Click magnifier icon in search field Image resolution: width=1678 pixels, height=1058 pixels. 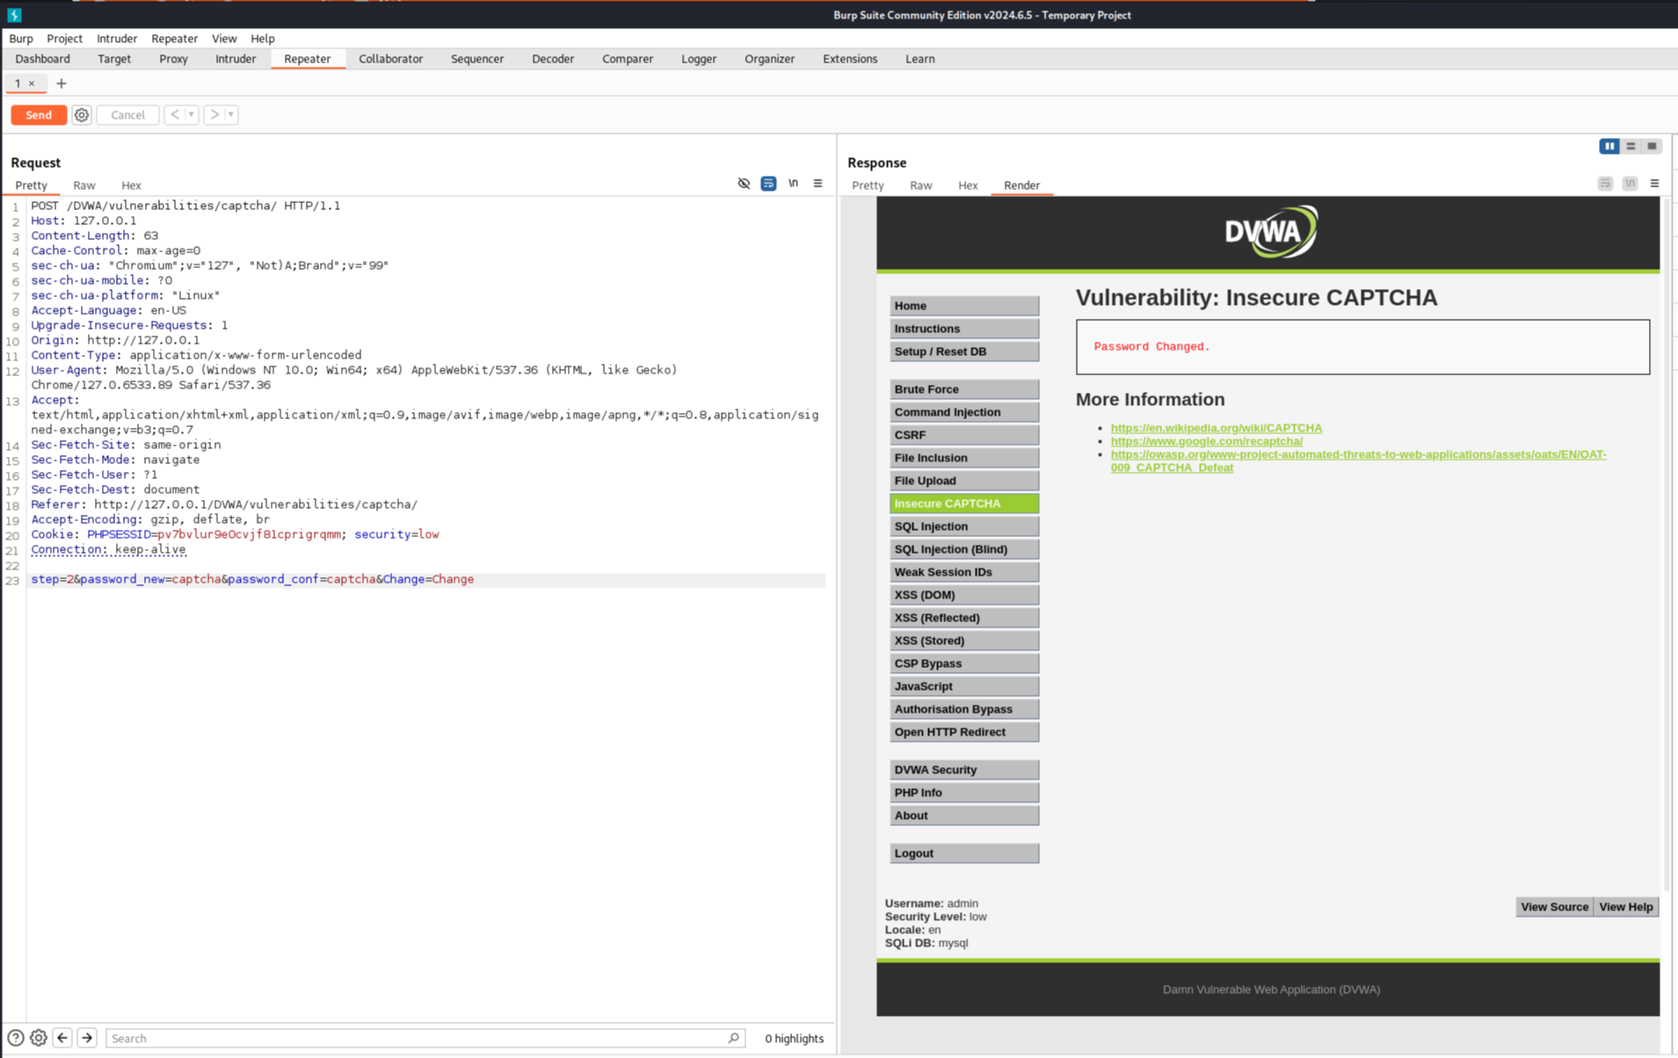coord(734,1038)
